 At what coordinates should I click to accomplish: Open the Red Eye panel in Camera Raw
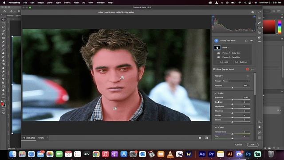coord(259,32)
